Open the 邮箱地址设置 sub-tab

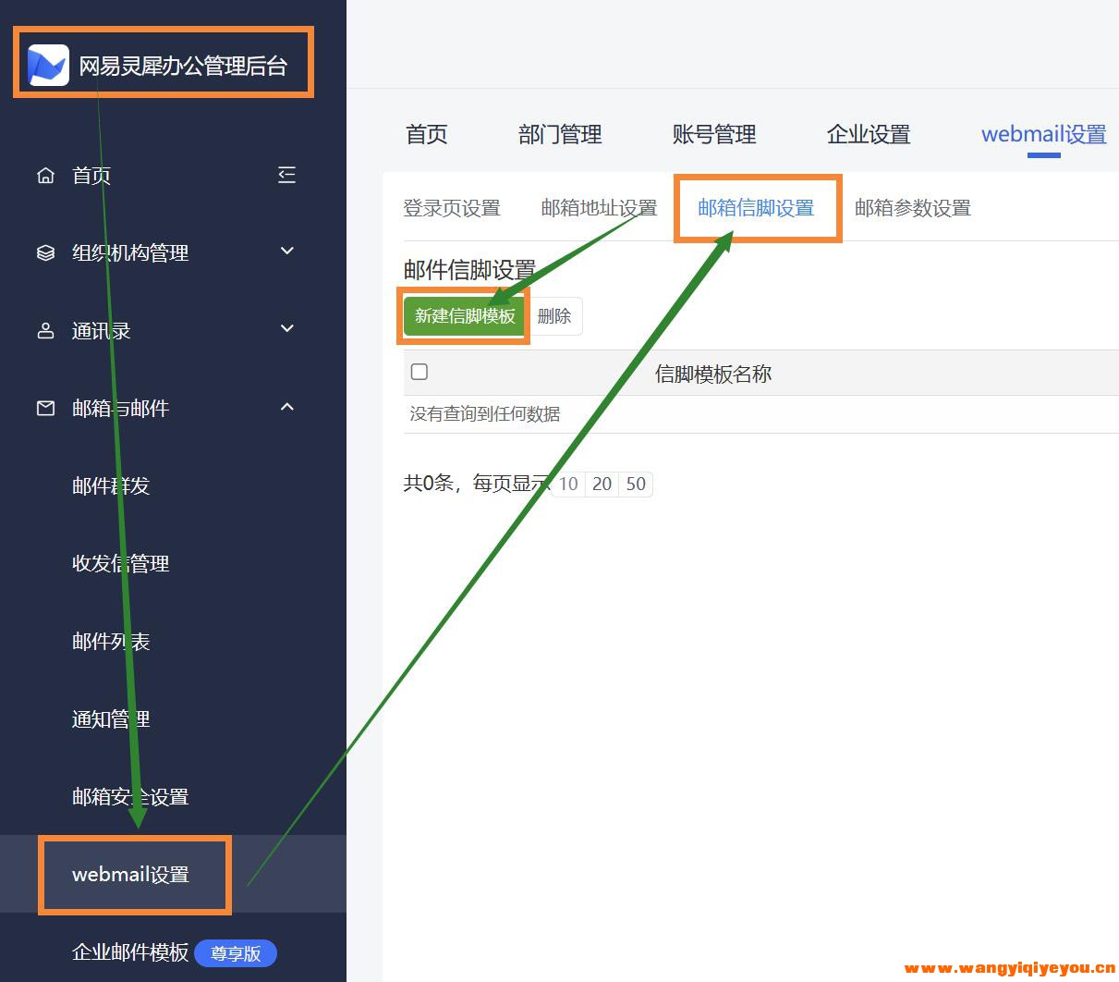click(599, 208)
